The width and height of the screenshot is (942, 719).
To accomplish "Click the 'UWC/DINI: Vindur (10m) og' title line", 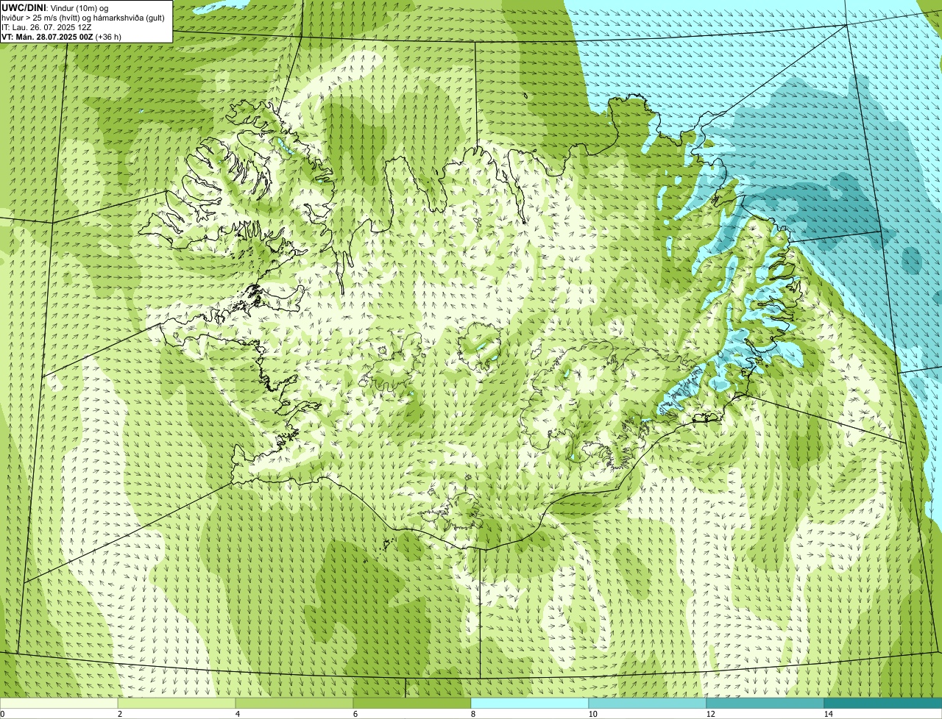I will pyautogui.click(x=55, y=7).
